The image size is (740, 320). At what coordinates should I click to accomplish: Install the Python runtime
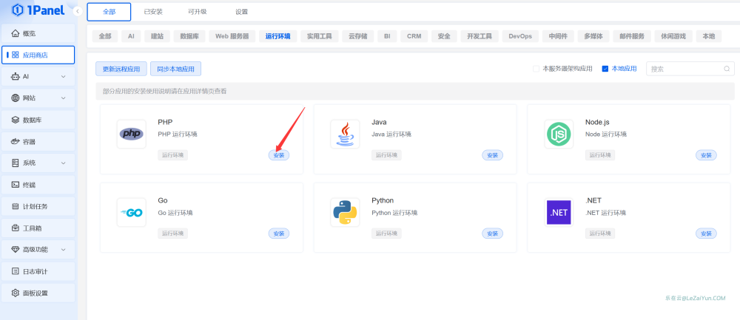pos(492,234)
